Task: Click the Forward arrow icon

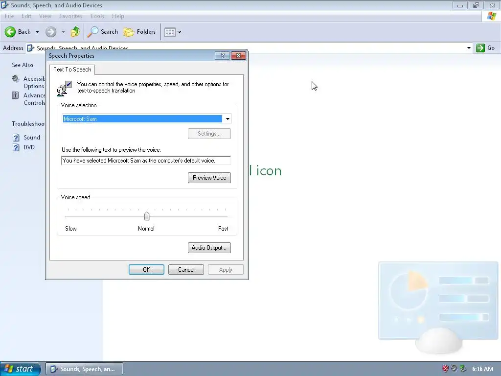Action: (x=51, y=32)
